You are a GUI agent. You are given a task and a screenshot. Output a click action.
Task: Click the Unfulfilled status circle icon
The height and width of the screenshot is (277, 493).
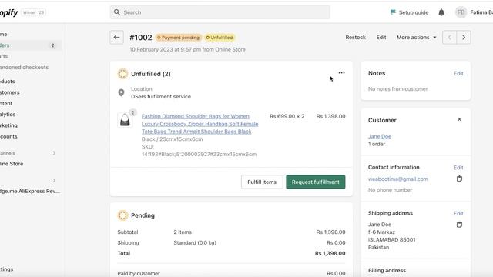tap(122, 74)
